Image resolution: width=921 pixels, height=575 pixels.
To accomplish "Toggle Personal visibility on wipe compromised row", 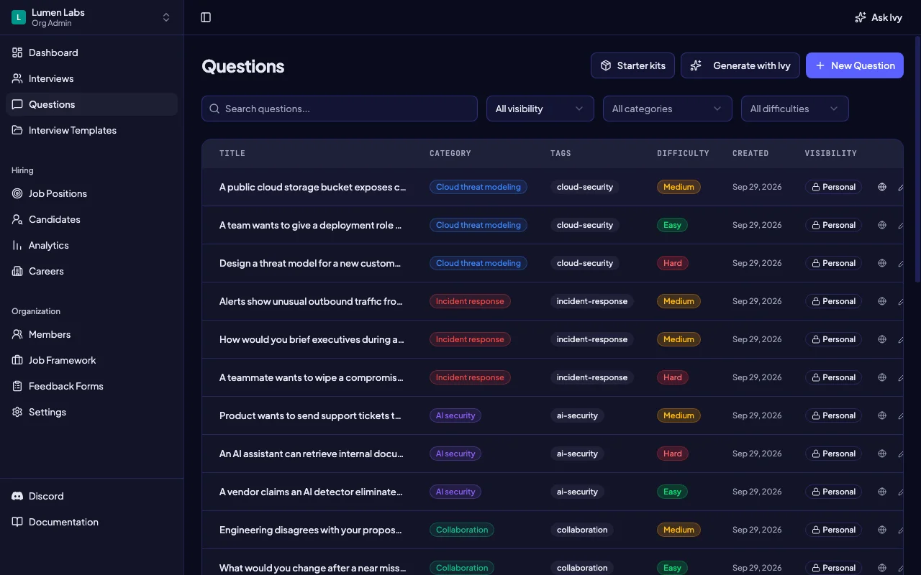I will point(833,377).
